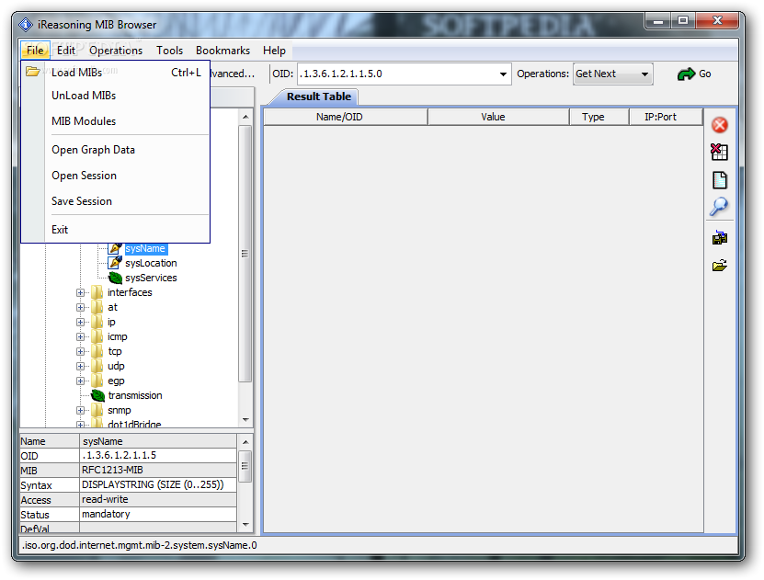Click the Name/OID column header
Image resolution: width=764 pixels, height=580 pixels.
coord(346,117)
